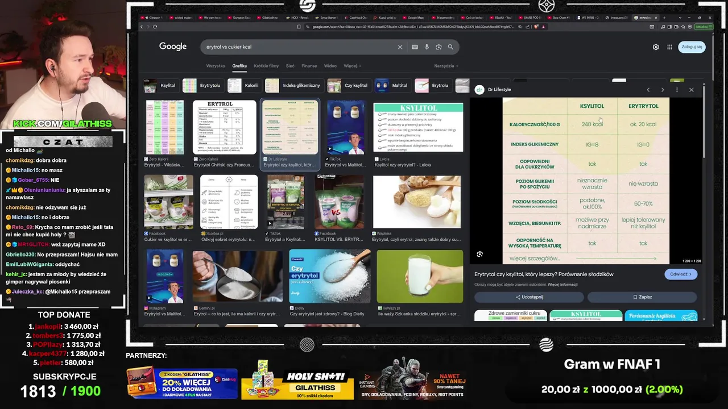Open the large comparison table image in preview

(586, 181)
